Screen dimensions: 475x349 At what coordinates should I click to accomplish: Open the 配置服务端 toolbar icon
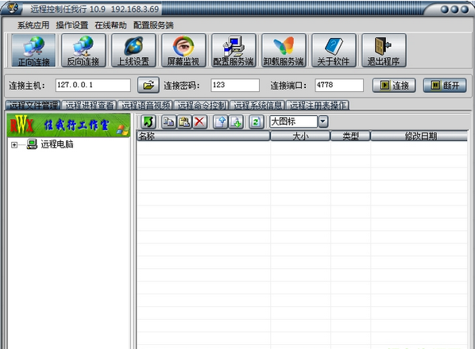(234, 50)
